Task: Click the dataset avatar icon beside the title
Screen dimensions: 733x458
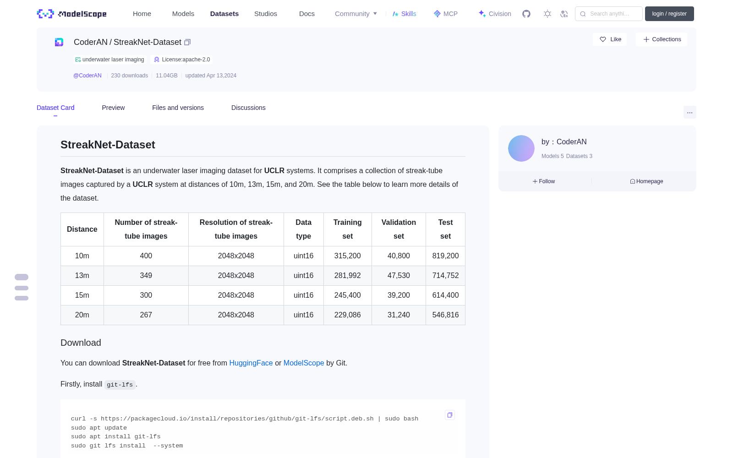Action: click(59, 42)
